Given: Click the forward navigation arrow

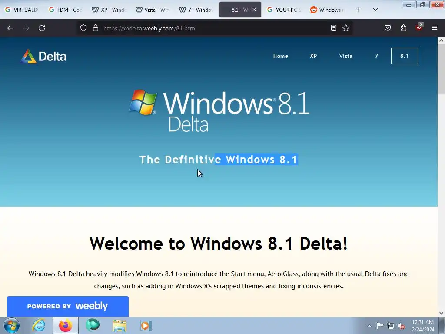Looking at the screenshot, I should tap(26, 28).
